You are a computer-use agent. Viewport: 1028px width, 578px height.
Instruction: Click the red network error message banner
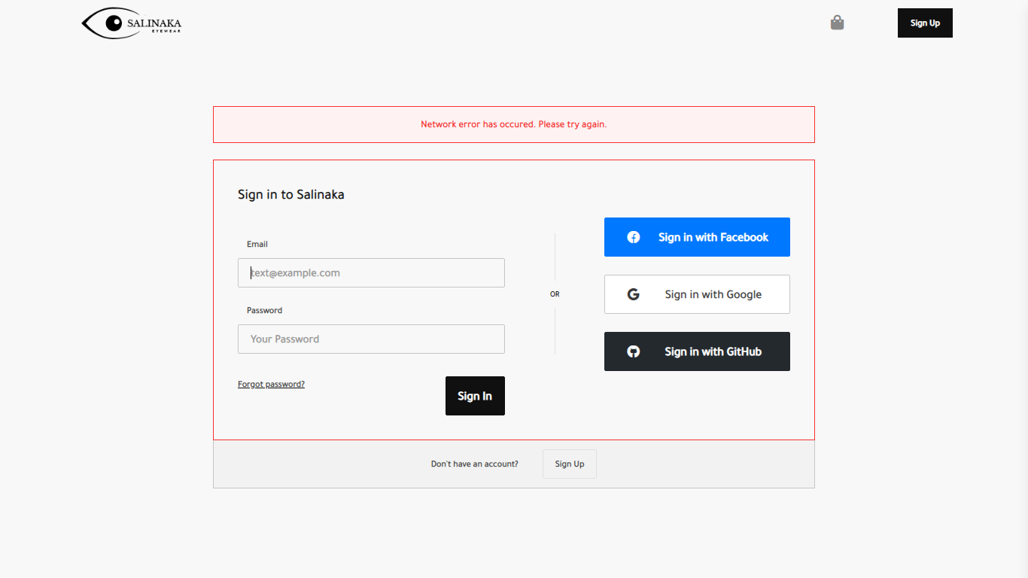coord(513,124)
